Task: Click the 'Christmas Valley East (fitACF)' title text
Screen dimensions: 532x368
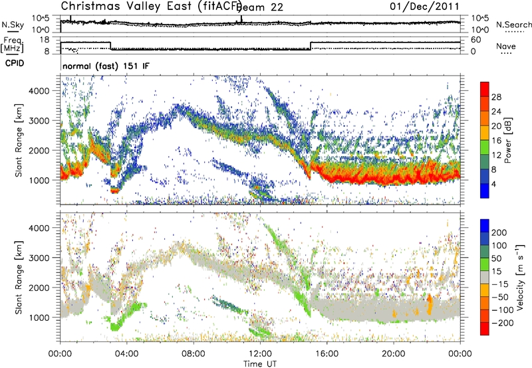Action: tap(151, 6)
